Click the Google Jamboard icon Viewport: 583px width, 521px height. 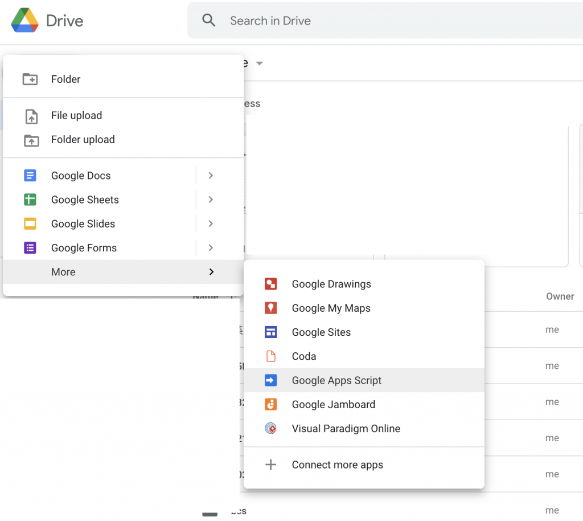(270, 405)
